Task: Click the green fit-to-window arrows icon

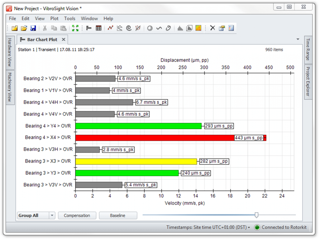Action: click(x=75, y=28)
